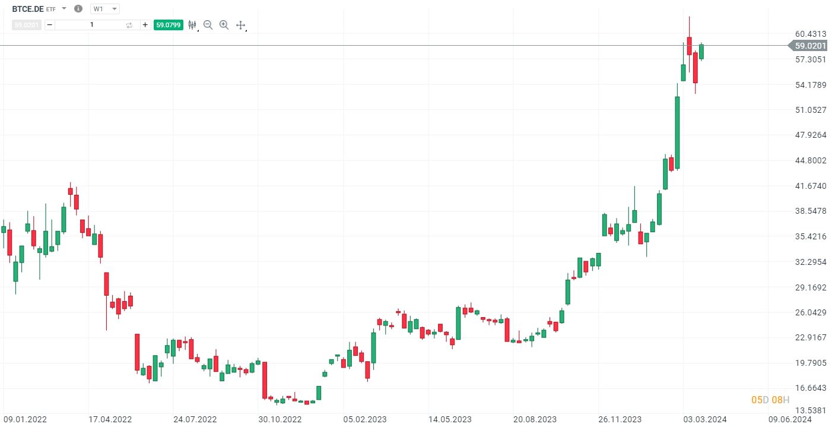This screenshot has height=427, width=832.
Task: Click the green 59.0799 buy price button
Action: point(168,25)
